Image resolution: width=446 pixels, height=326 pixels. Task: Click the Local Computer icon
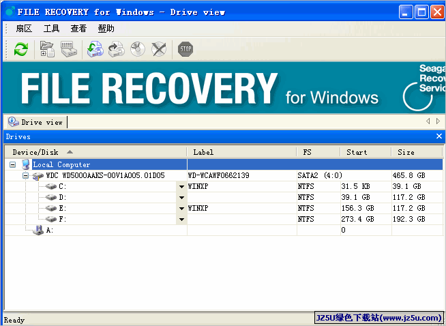click(x=26, y=164)
